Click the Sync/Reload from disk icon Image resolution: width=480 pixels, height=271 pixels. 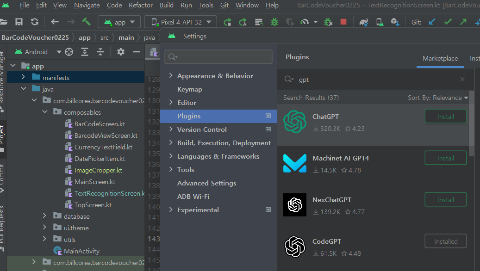[x=35, y=22]
